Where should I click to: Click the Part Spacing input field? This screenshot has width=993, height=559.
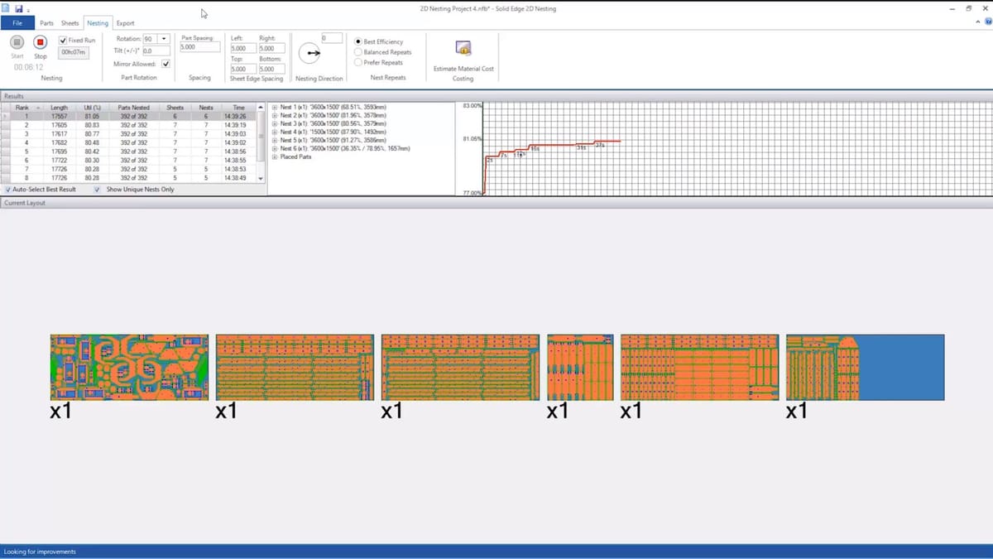pos(199,48)
